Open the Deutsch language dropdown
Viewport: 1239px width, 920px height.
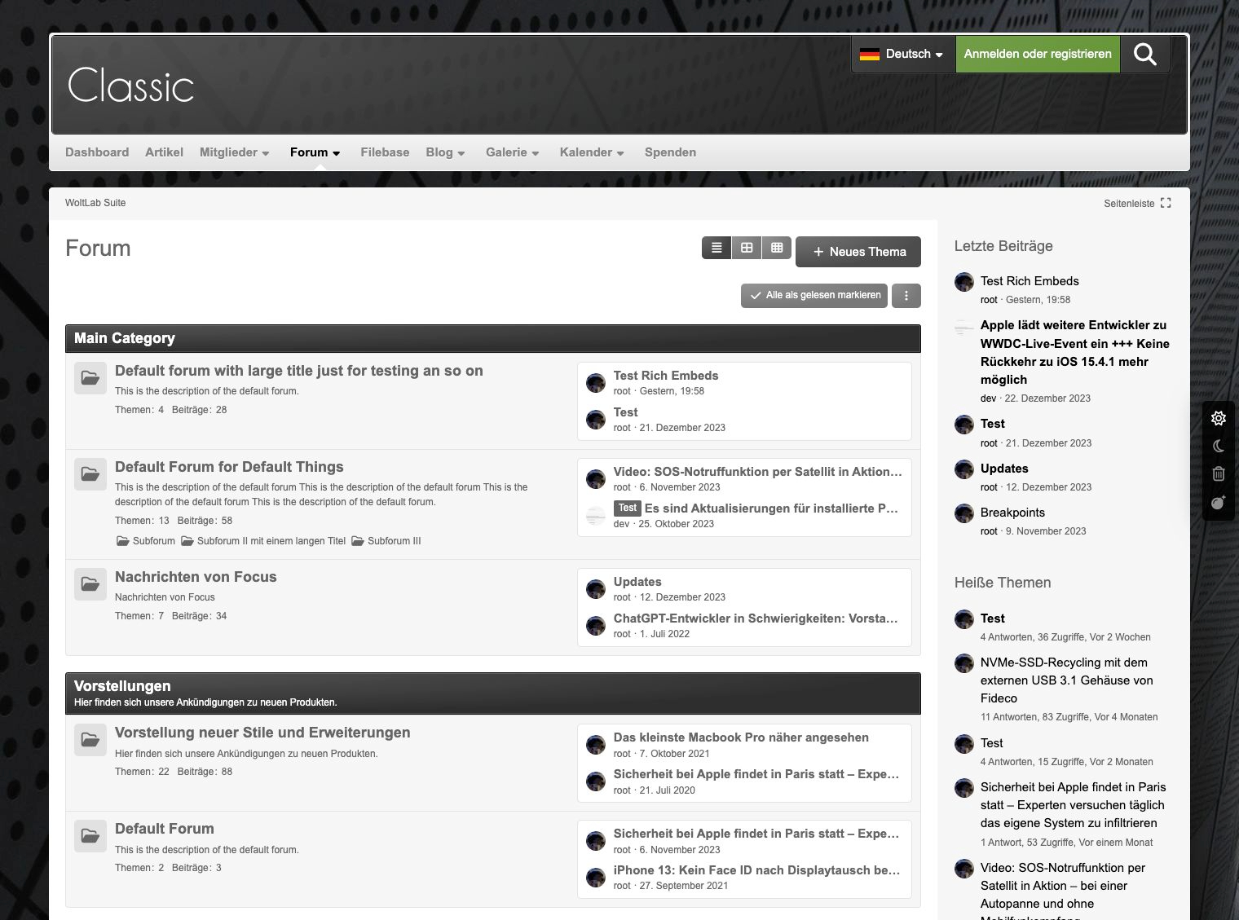tap(903, 55)
